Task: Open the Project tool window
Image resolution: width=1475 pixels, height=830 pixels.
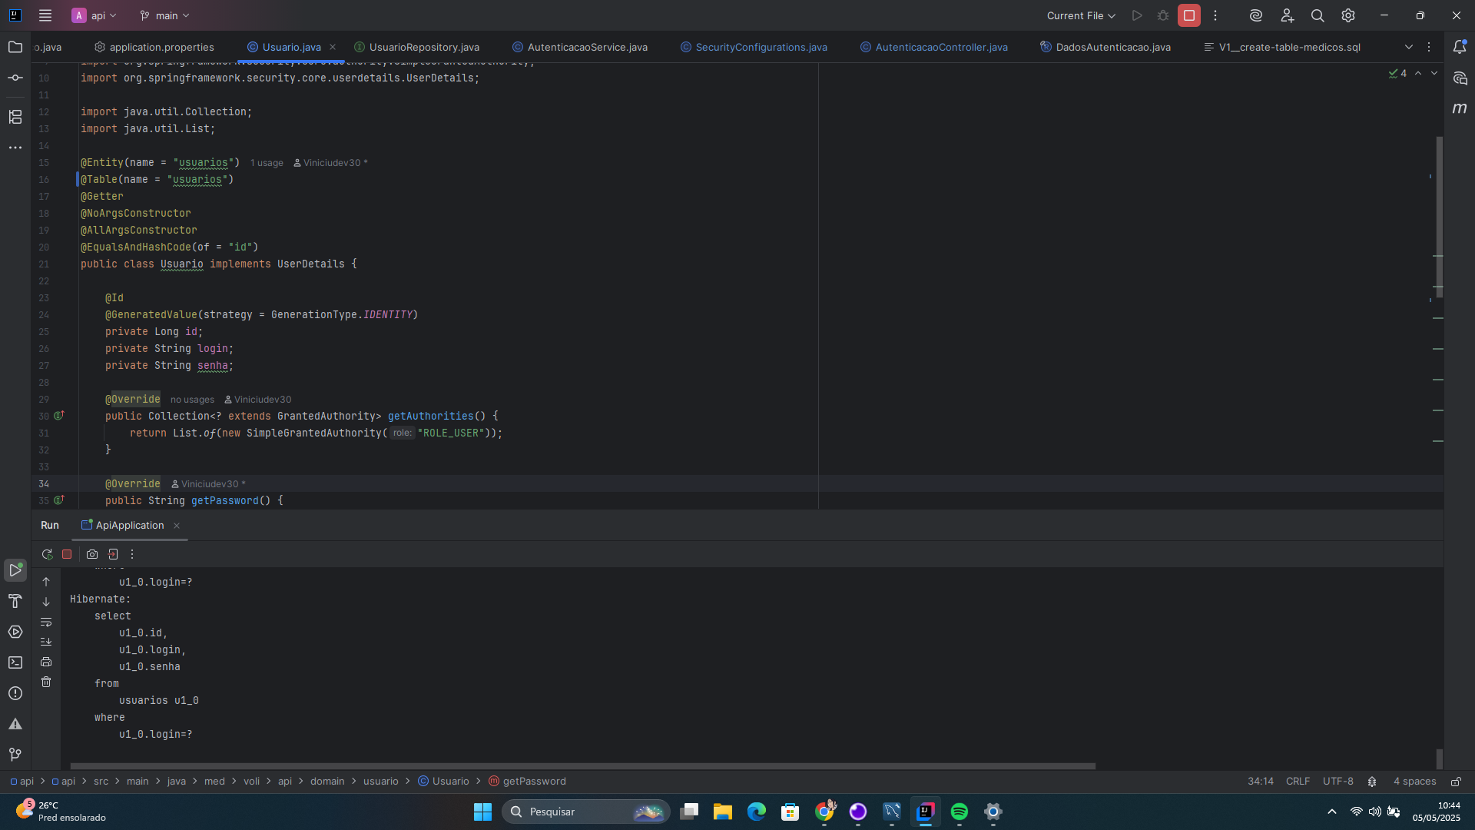Action: (15, 48)
